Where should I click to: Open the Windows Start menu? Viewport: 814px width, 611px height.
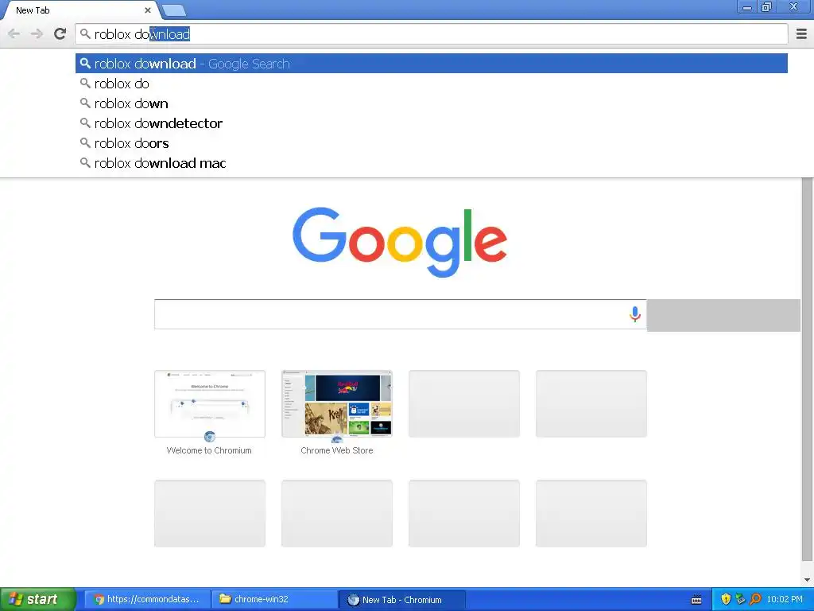click(x=37, y=599)
